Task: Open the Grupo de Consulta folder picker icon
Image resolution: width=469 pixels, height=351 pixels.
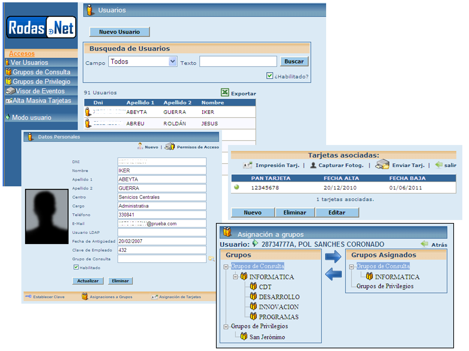Action: 211,259
